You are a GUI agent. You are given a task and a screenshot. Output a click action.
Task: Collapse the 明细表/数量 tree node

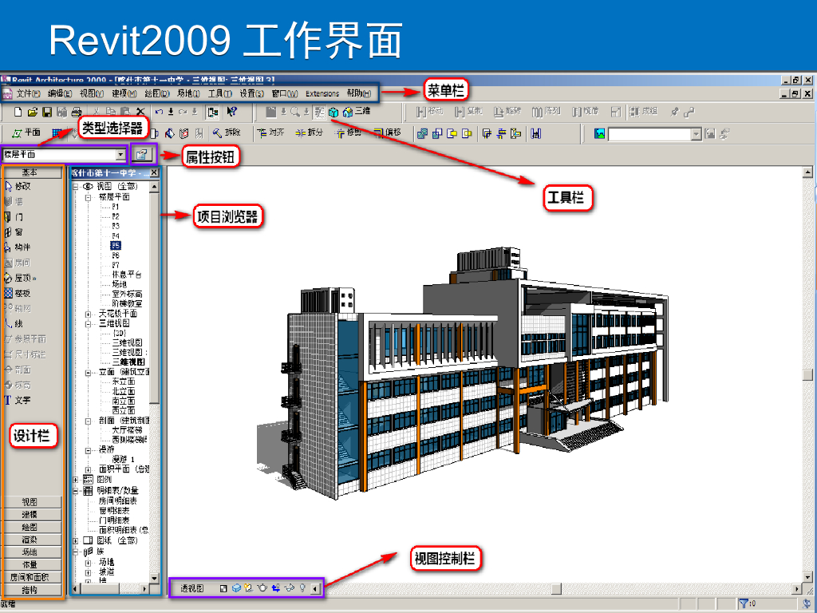tap(76, 491)
